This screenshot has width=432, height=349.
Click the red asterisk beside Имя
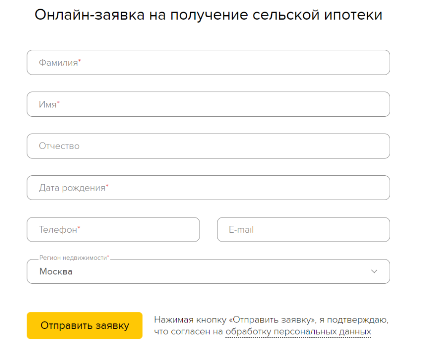pyautogui.click(x=58, y=103)
